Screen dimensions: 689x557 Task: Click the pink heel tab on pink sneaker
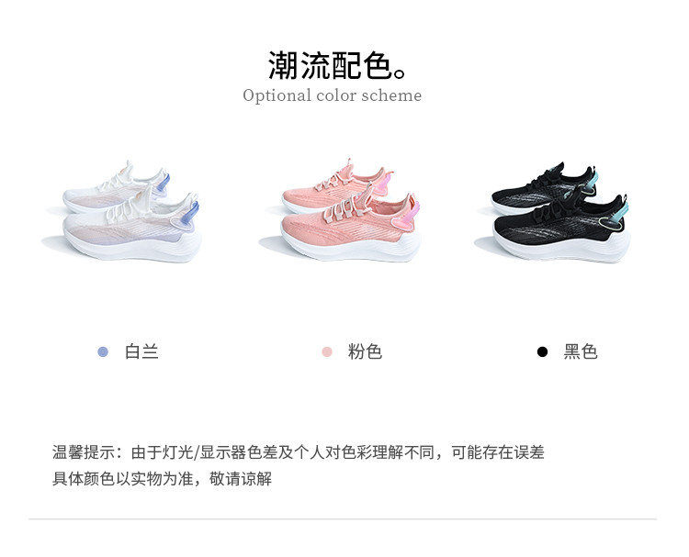(x=413, y=211)
